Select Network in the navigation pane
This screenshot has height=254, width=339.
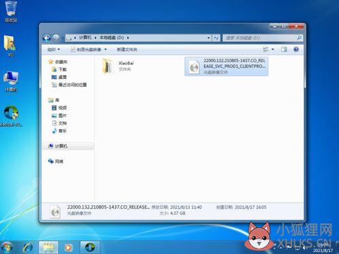coord(56,161)
